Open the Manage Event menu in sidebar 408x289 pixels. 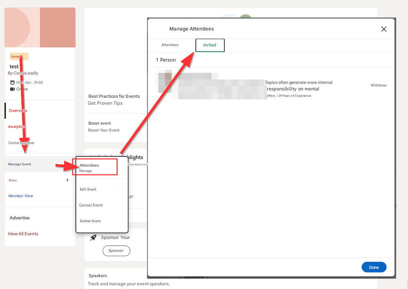[20, 164]
